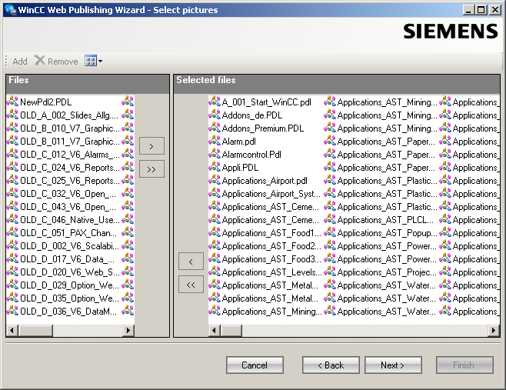Click the view mode icon in toolbar
506x390 pixels.
[x=90, y=61]
